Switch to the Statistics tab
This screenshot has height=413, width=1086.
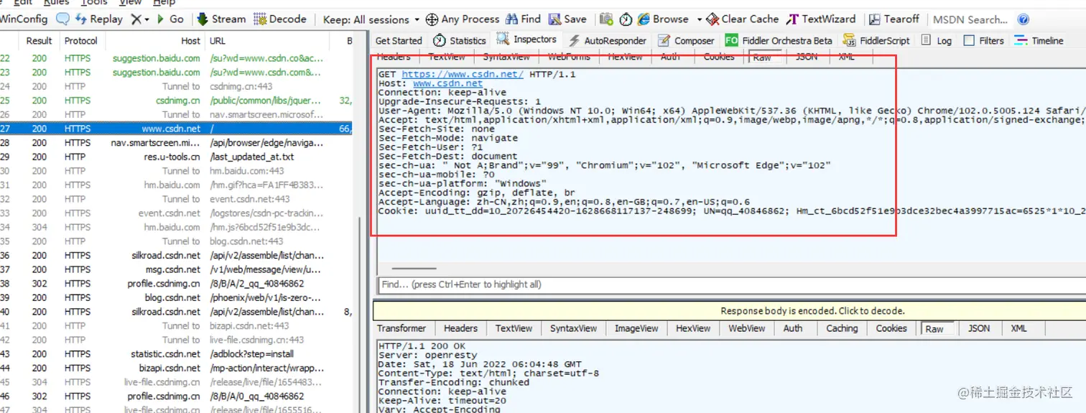(x=460, y=41)
